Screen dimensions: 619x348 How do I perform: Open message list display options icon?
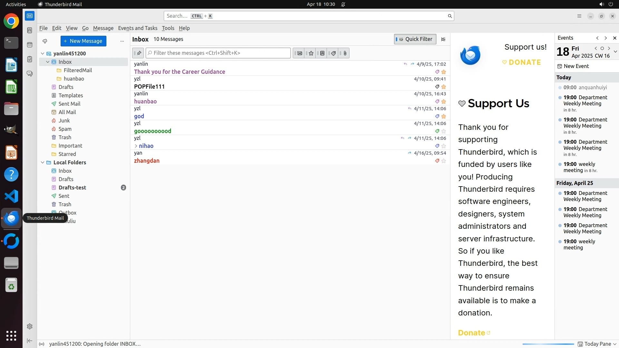(443, 39)
